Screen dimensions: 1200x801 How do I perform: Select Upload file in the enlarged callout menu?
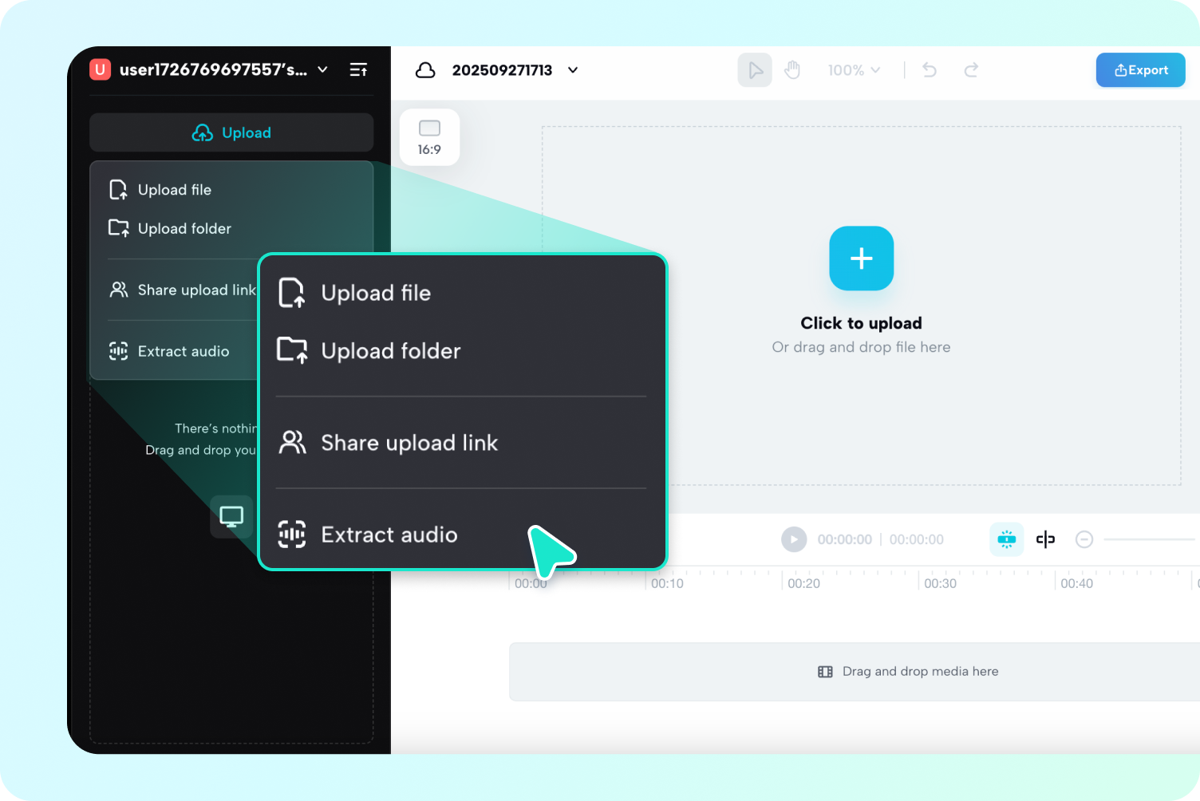tap(354, 293)
